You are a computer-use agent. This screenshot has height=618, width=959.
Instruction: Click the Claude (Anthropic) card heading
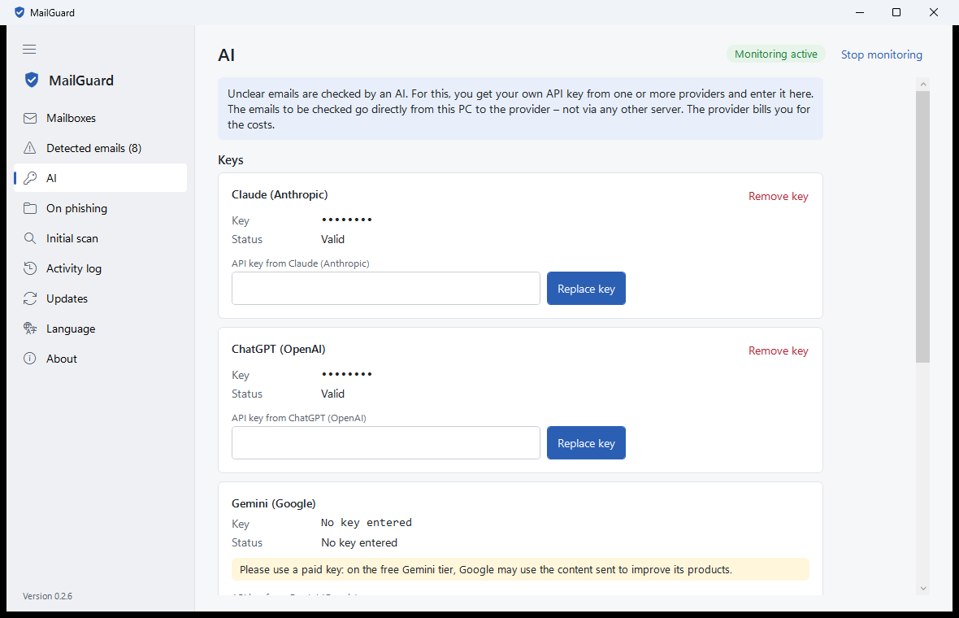[x=280, y=194]
